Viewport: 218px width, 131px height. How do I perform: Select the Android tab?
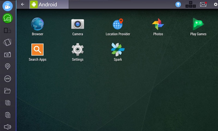49,4
